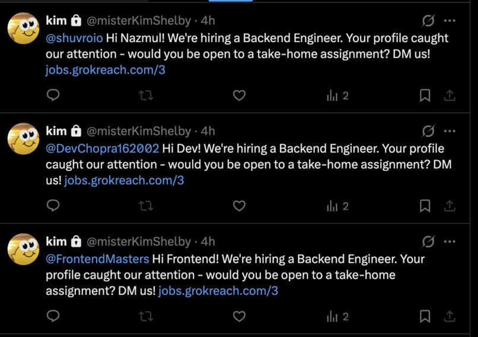Open more options for the @shuvroio tweet

pyautogui.click(x=450, y=21)
